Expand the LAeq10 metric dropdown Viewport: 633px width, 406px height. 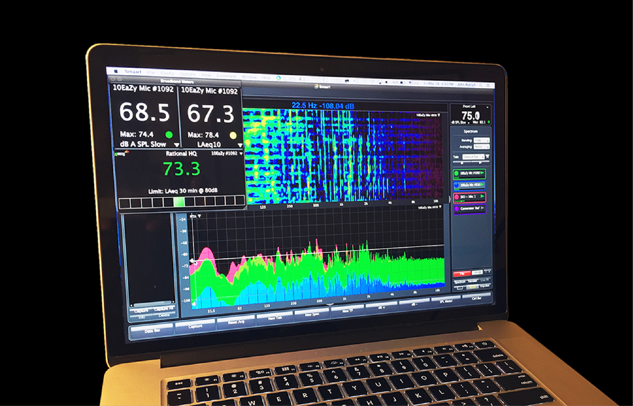click(x=240, y=145)
